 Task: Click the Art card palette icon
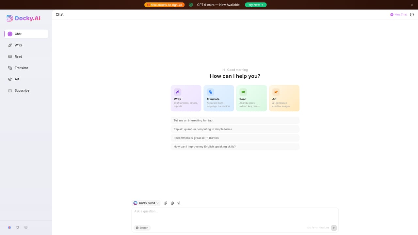[276, 92]
